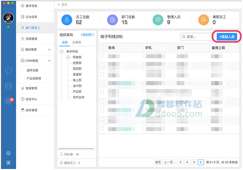The width and height of the screenshot is (243, 170).
Task: Open the 企业信息 menu item
Action: pos(35,17)
